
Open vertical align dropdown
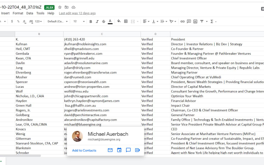[x=155, y=21]
